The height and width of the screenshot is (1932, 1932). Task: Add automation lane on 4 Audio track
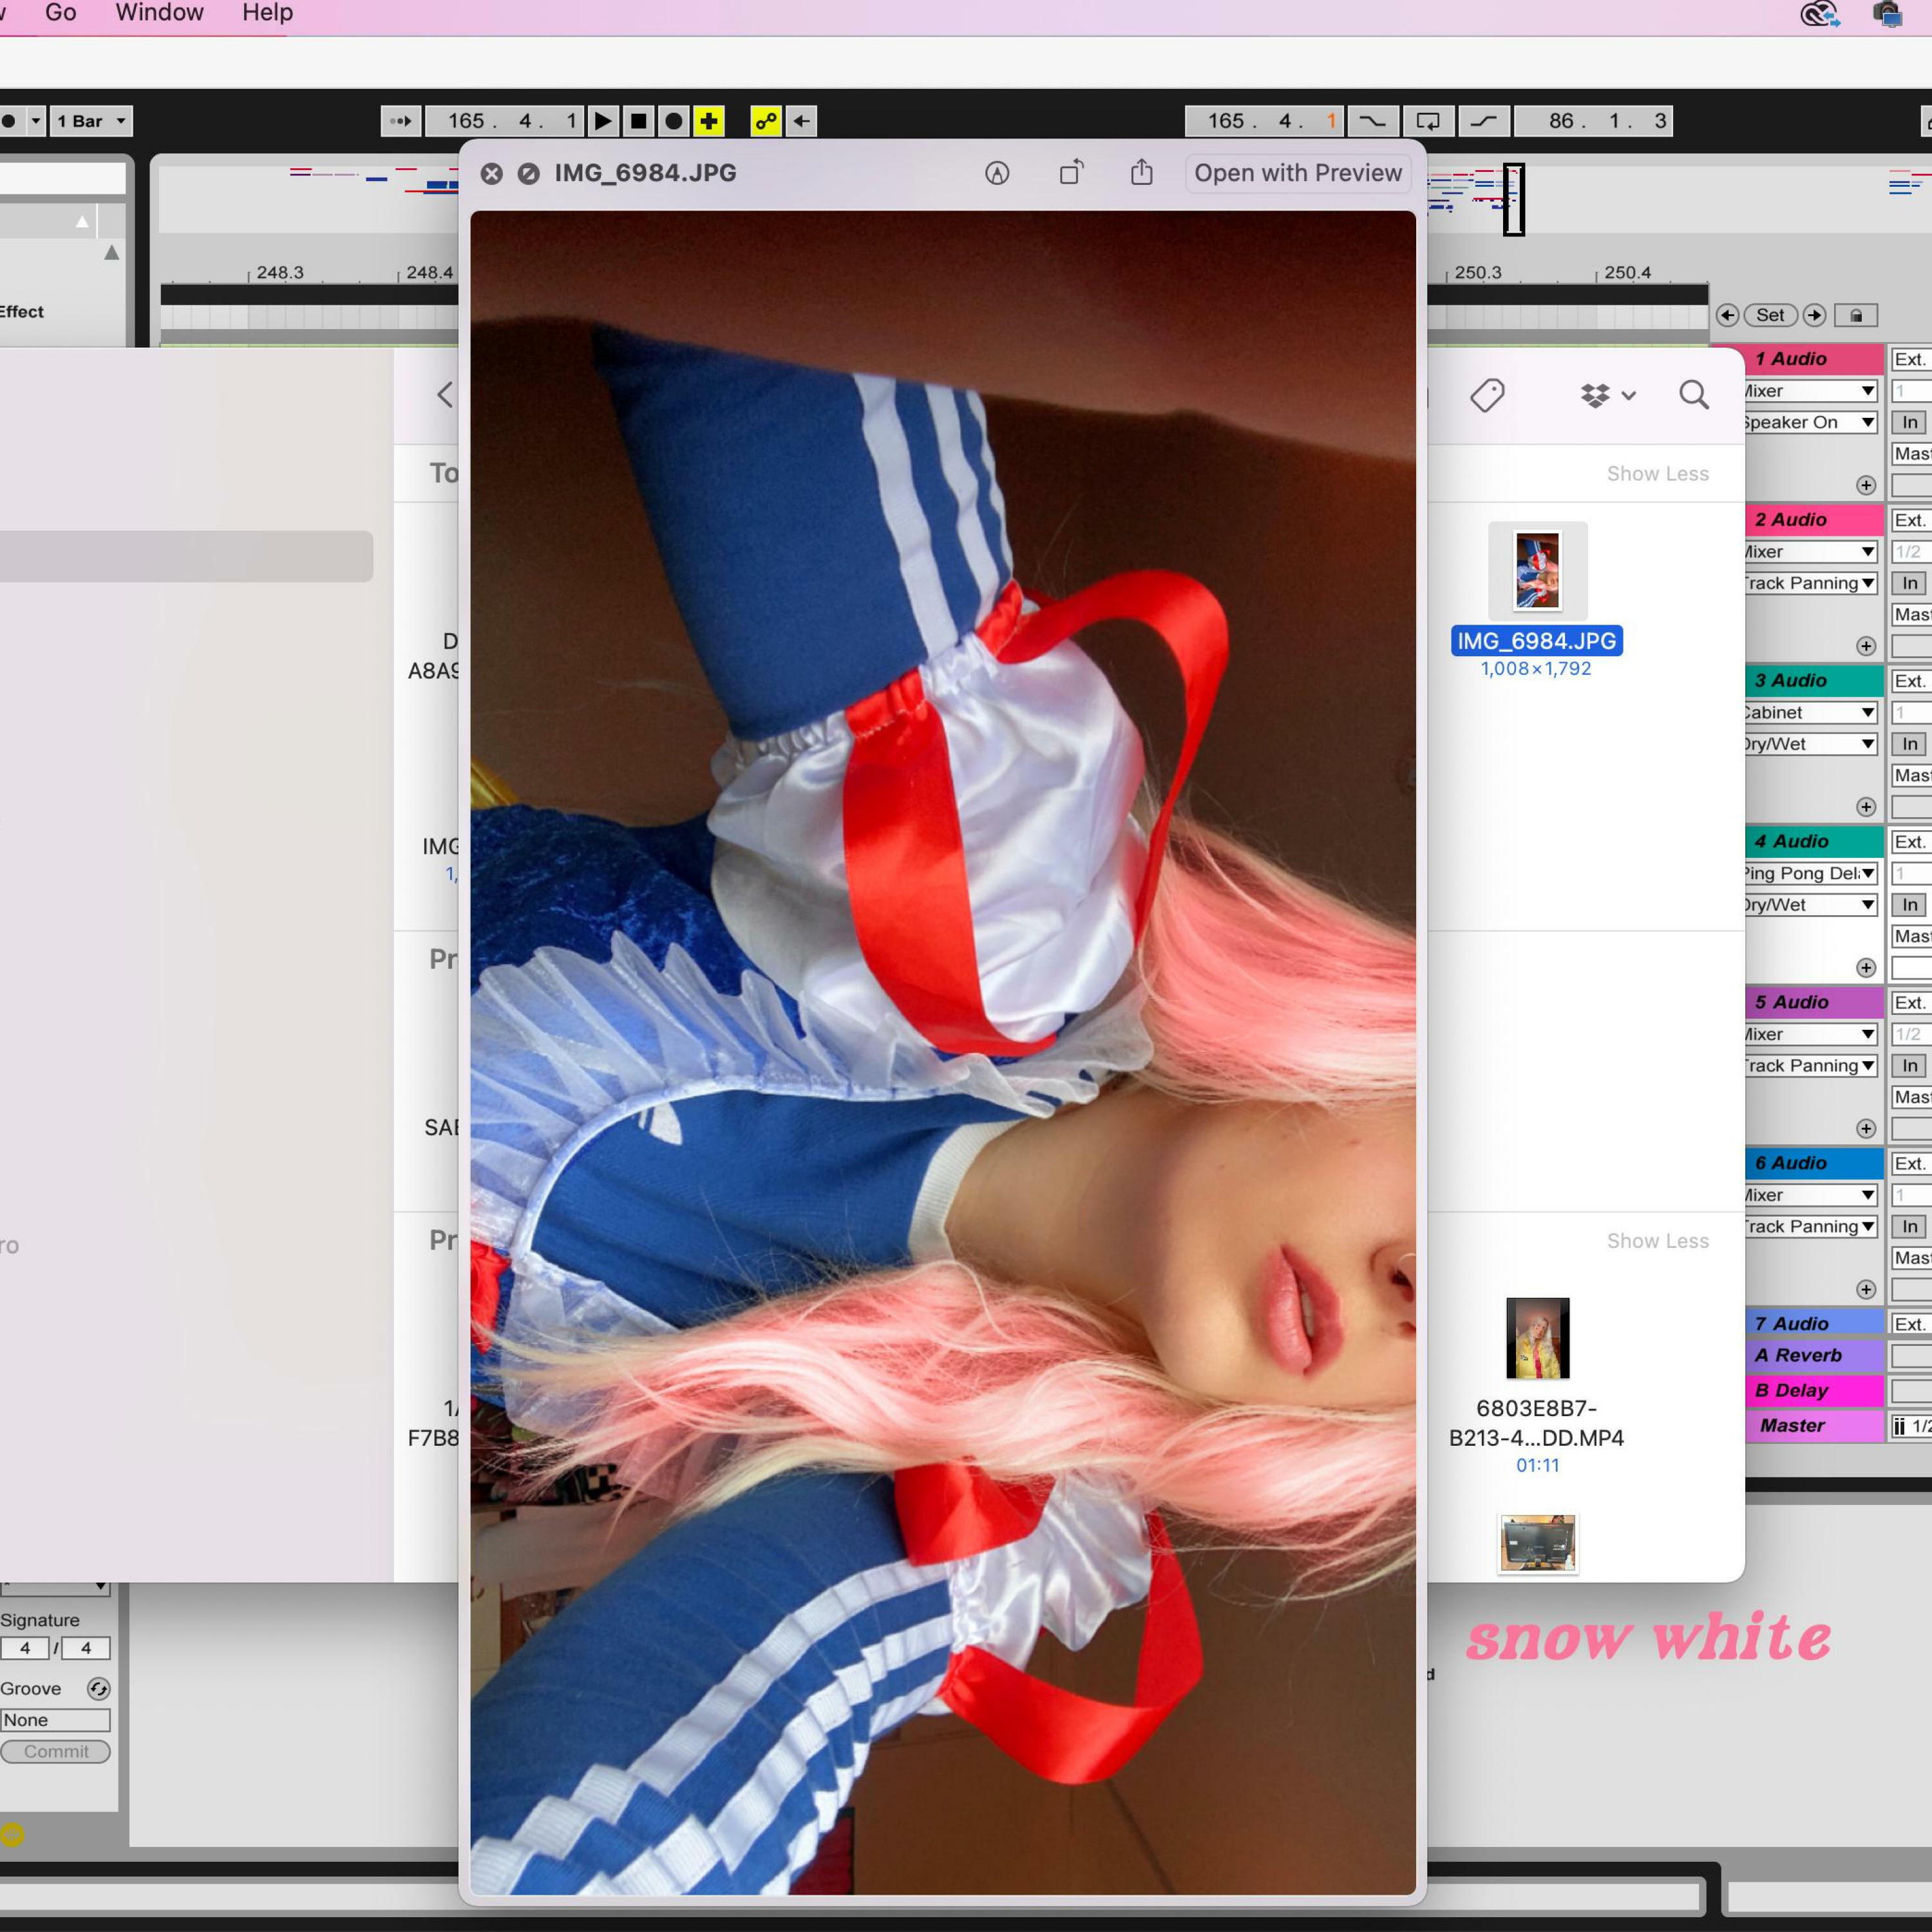pos(1866,968)
